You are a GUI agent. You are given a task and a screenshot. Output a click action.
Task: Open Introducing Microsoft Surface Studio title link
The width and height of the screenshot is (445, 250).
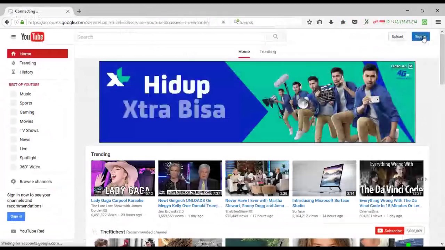point(321,203)
